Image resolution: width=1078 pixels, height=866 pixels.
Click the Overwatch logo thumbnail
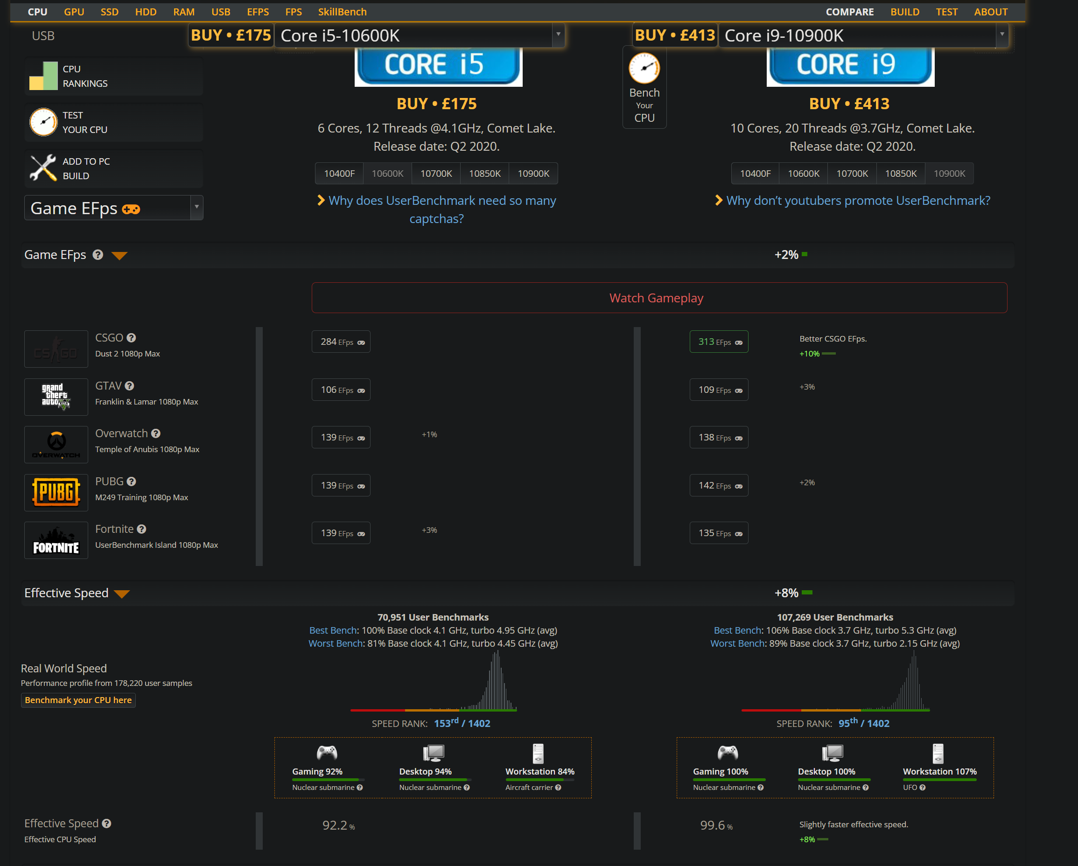coord(56,445)
